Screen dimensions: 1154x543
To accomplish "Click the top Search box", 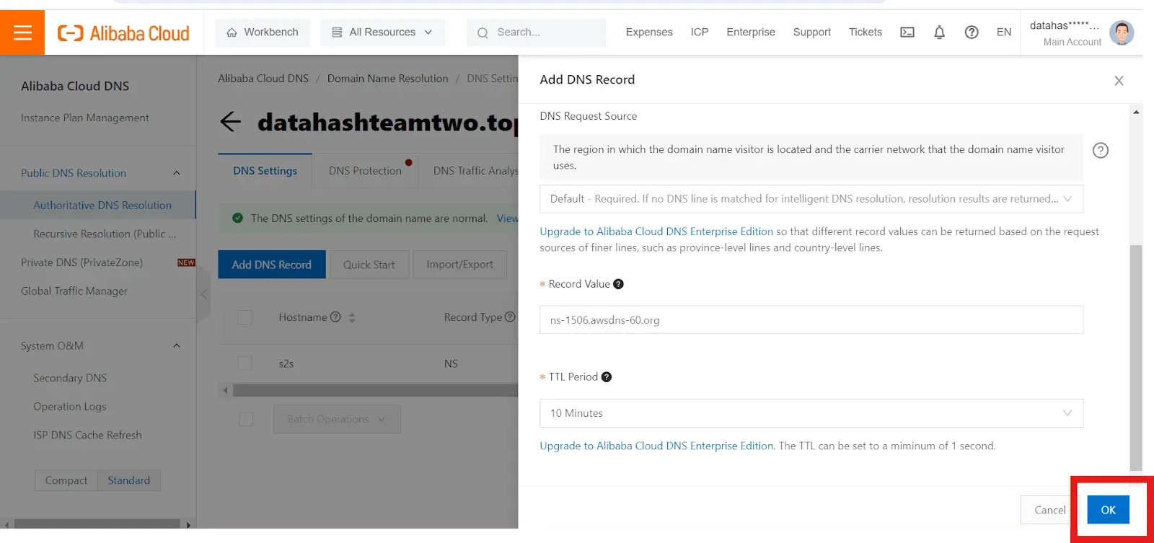I will pyautogui.click(x=536, y=32).
